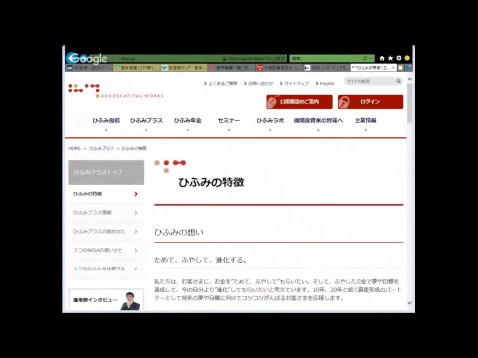This screenshot has height=358, width=478.
Task: Open the browser tools gear icon
Action: pyautogui.click(x=399, y=58)
